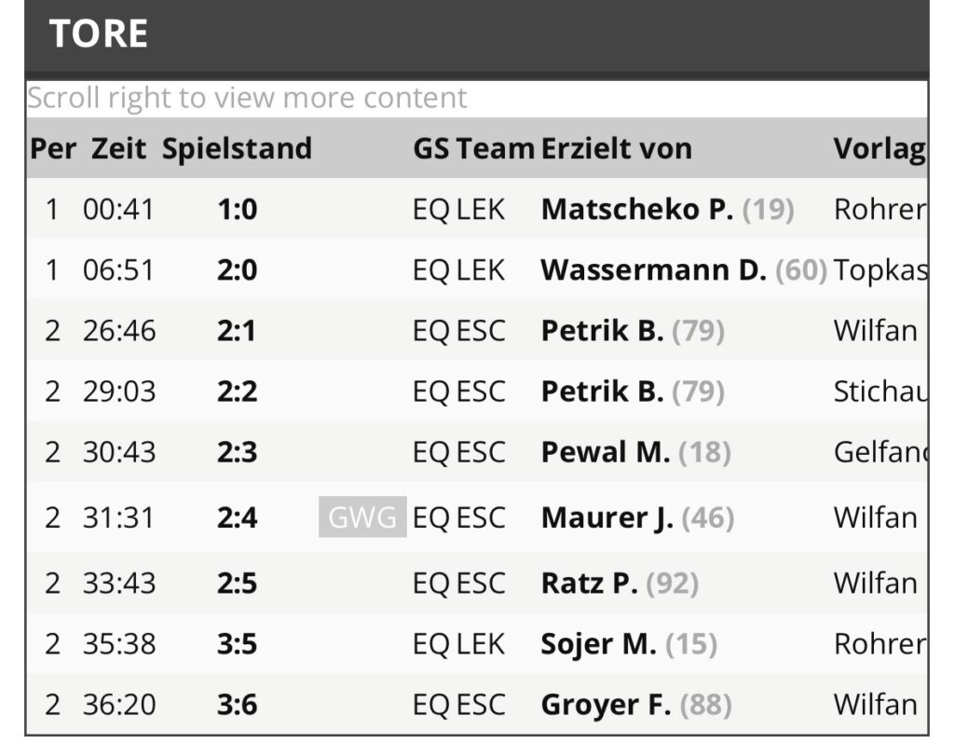Open Matscheko P. player link

pos(636,210)
